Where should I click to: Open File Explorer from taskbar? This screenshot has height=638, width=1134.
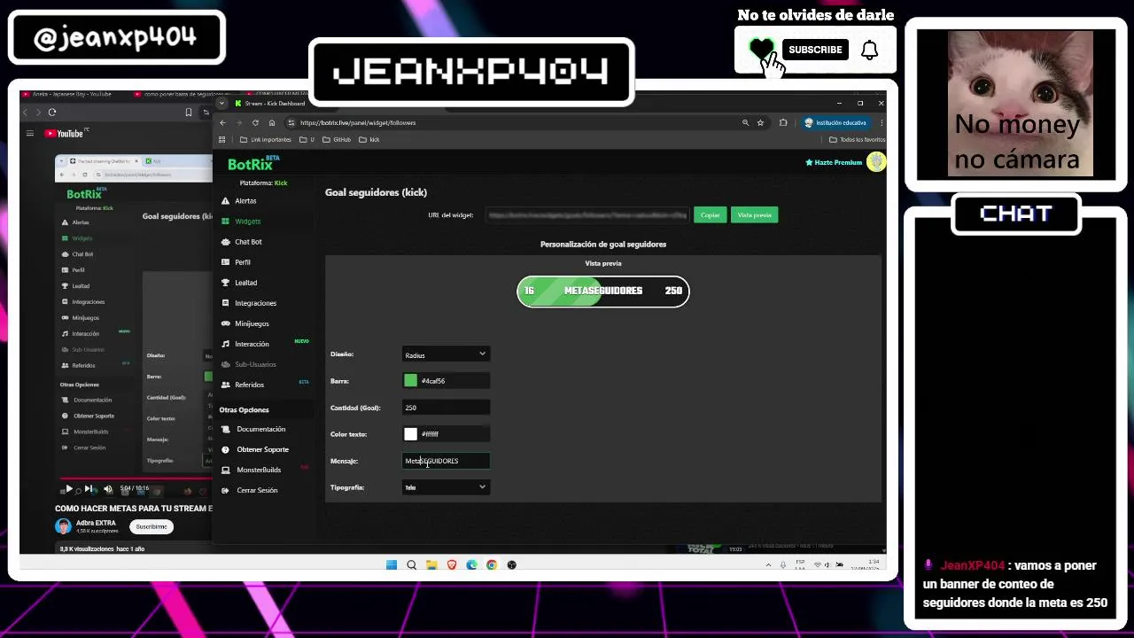coord(431,565)
